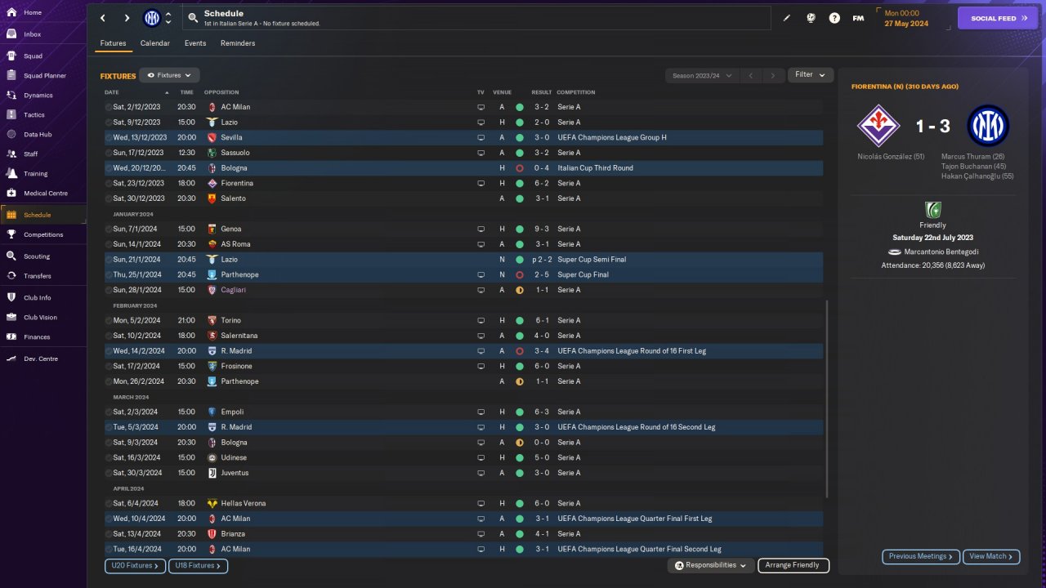Select the Schedule sidebar item
Screen dimensions: 1046x588
point(43,215)
